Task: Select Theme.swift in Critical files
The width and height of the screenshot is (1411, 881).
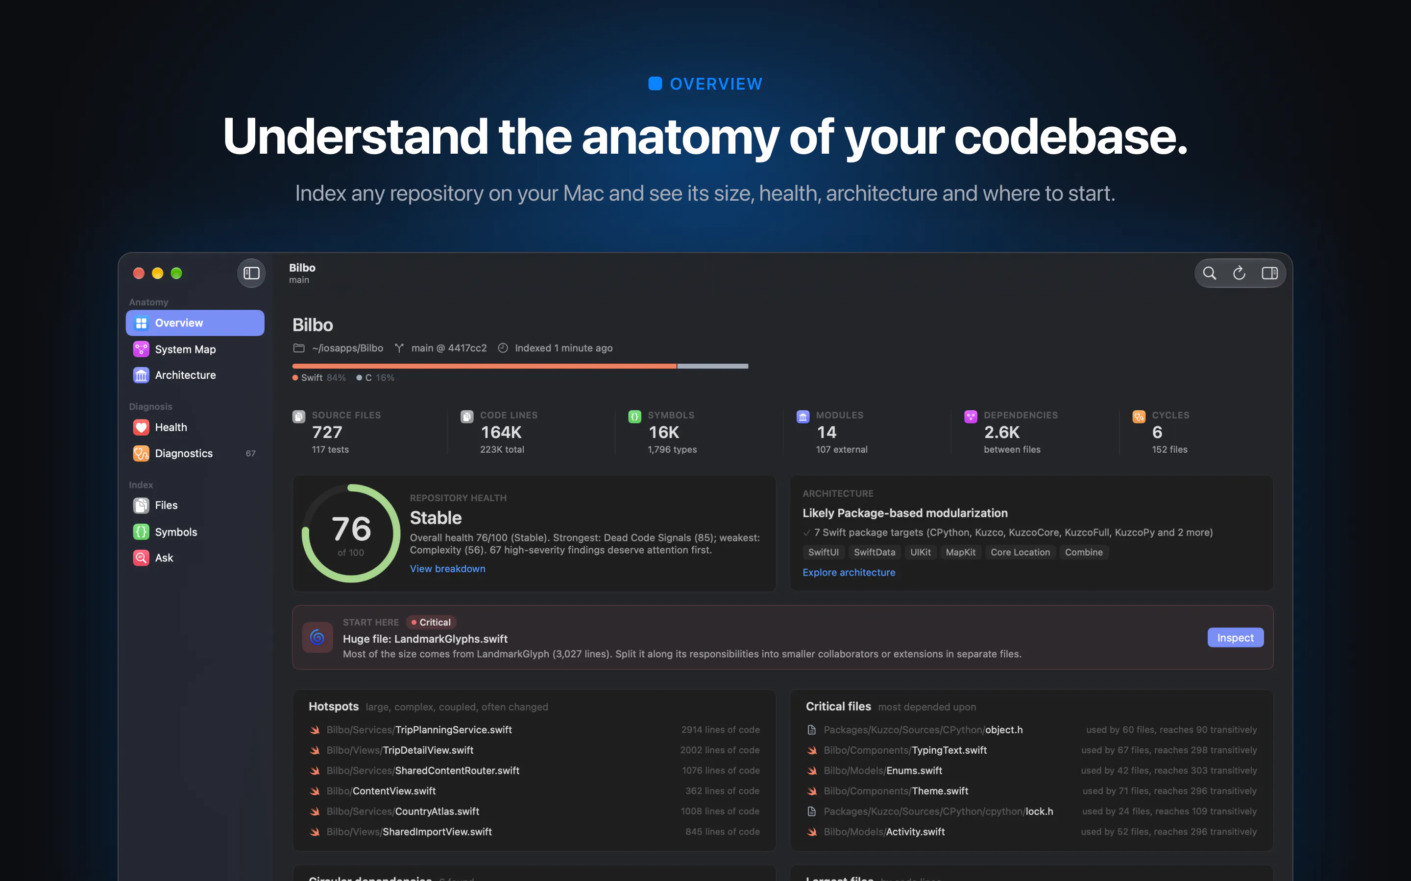Action: coord(1031,790)
